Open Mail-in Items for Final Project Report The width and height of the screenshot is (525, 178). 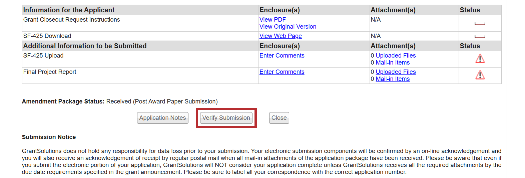(393, 79)
